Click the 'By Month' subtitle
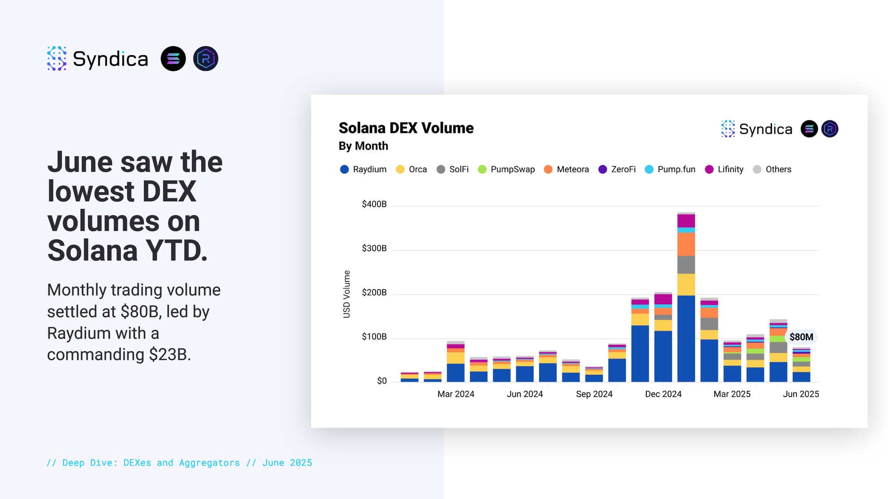Image resolution: width=888 pixels, height=499 pixels. (x=363, y=146)
